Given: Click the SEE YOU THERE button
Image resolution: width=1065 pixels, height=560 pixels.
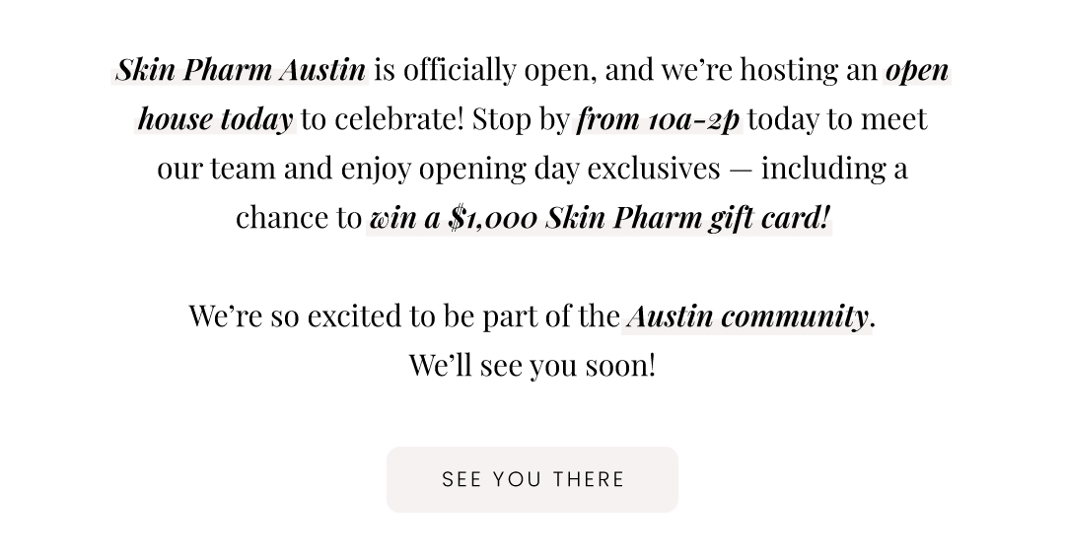Looking at the screenshot, I should (x=532, y=479).
